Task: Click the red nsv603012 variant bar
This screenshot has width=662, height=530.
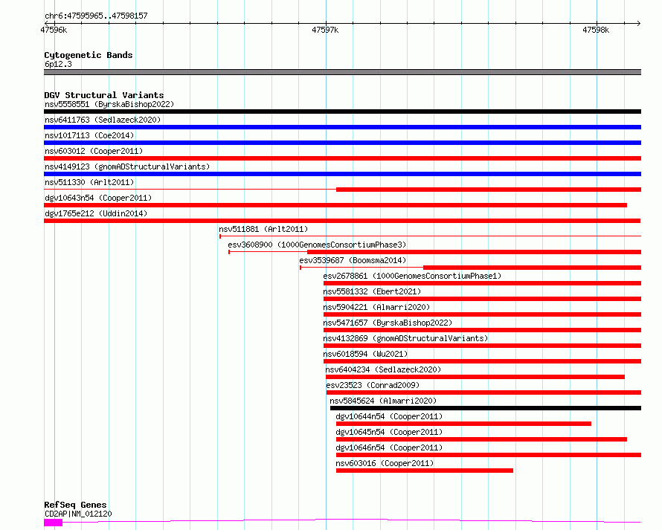Action: (x=342, y=158)
